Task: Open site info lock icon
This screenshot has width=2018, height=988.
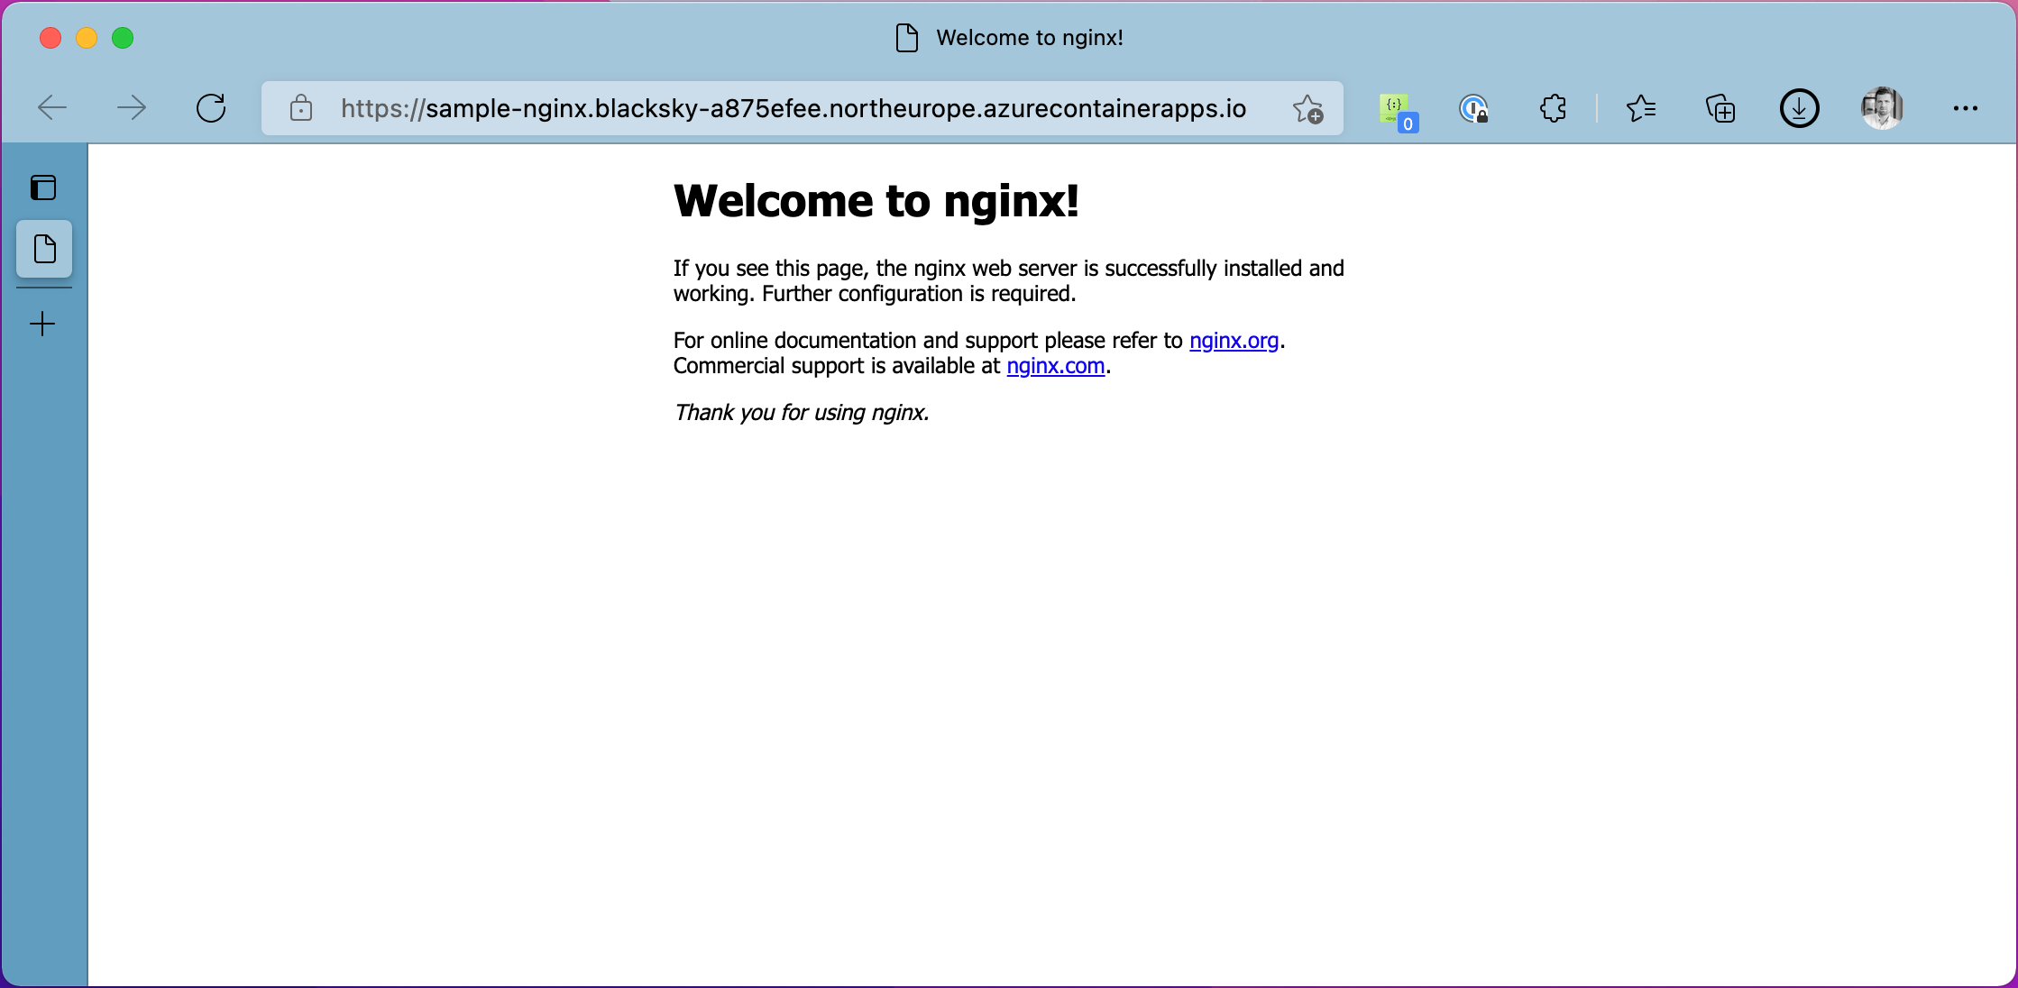Action: tap(301, 108)
